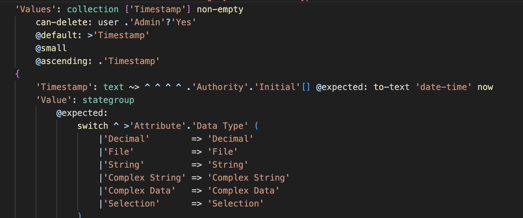Screen dimensions: 523x218
Task: Click the opening curly brace
Action: [17, 74]
